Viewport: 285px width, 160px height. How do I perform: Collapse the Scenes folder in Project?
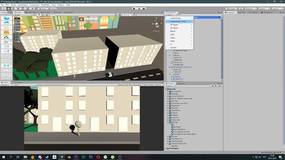click(x=167, y=122)
